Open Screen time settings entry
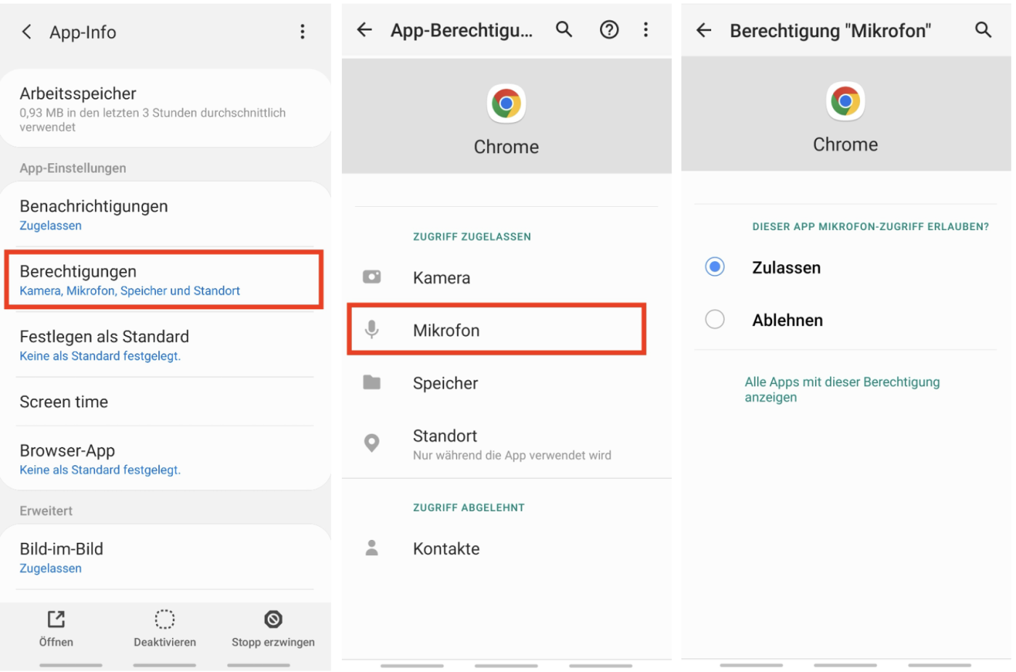The width and height of the screenshot is (1016, 672). pos(64,401)
